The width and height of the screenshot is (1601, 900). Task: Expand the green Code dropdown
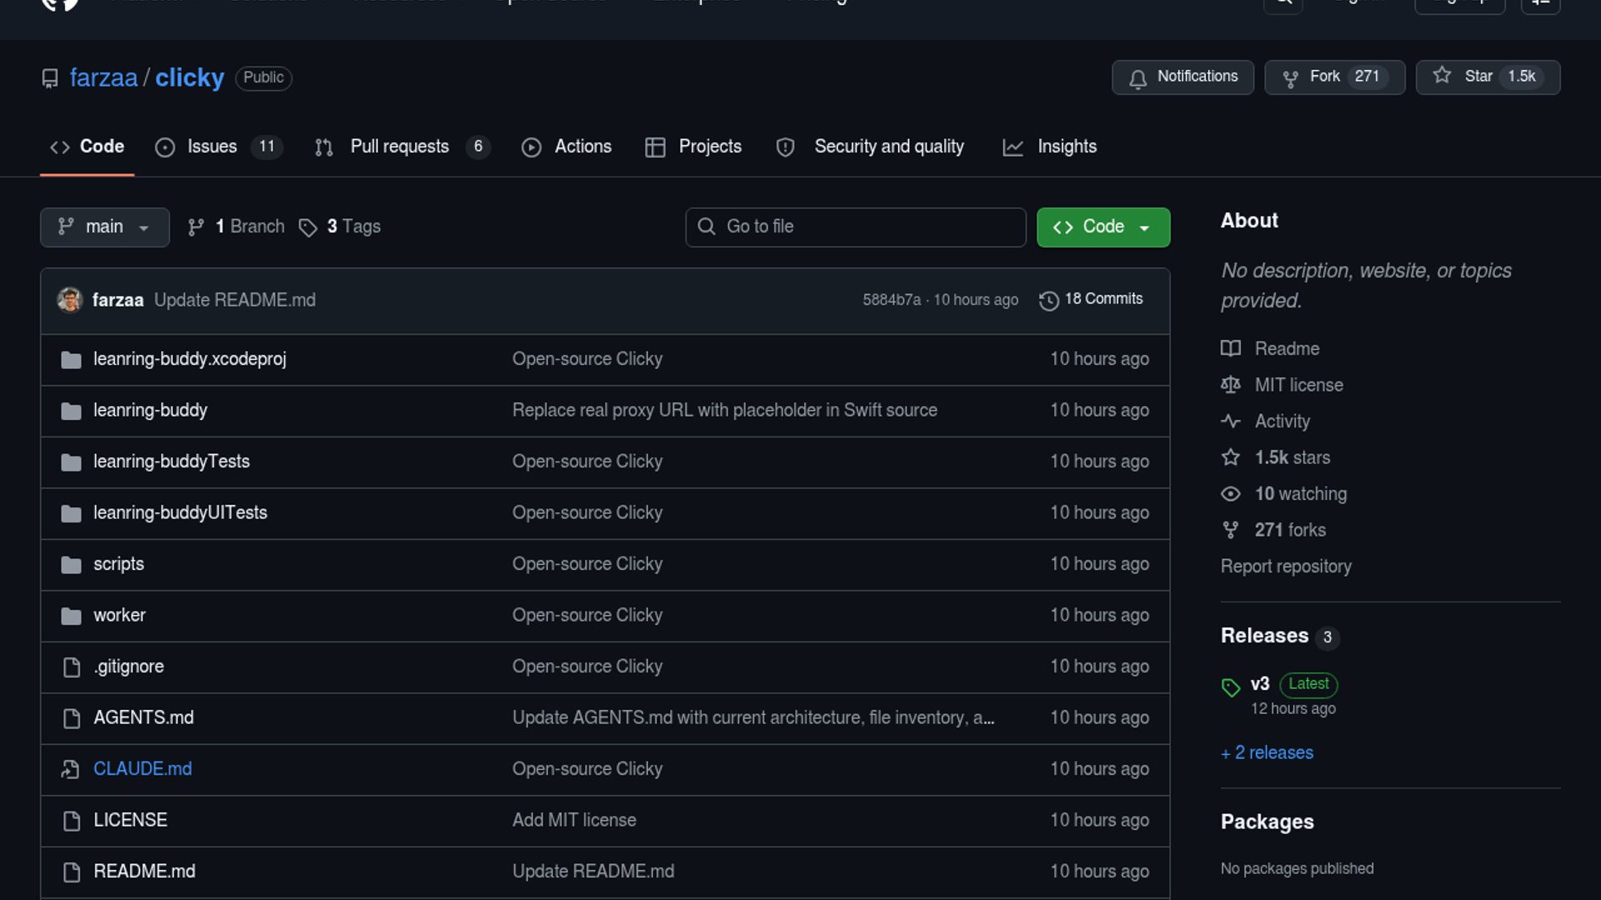point(1102,227)
